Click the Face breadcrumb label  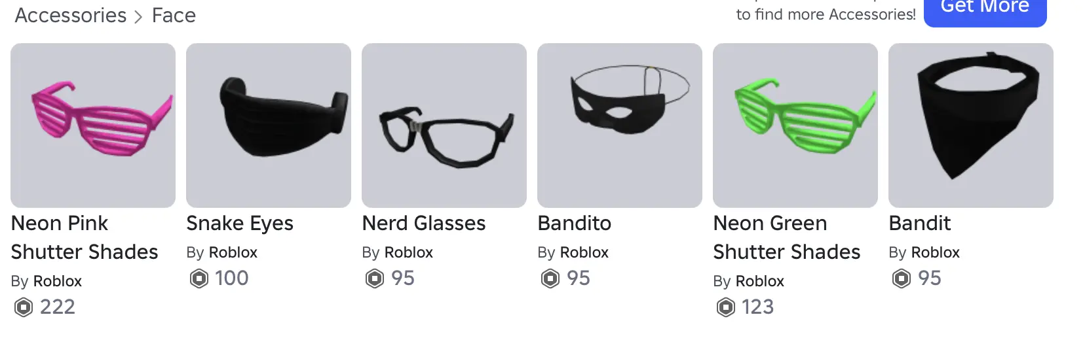[x=174, y=15]
